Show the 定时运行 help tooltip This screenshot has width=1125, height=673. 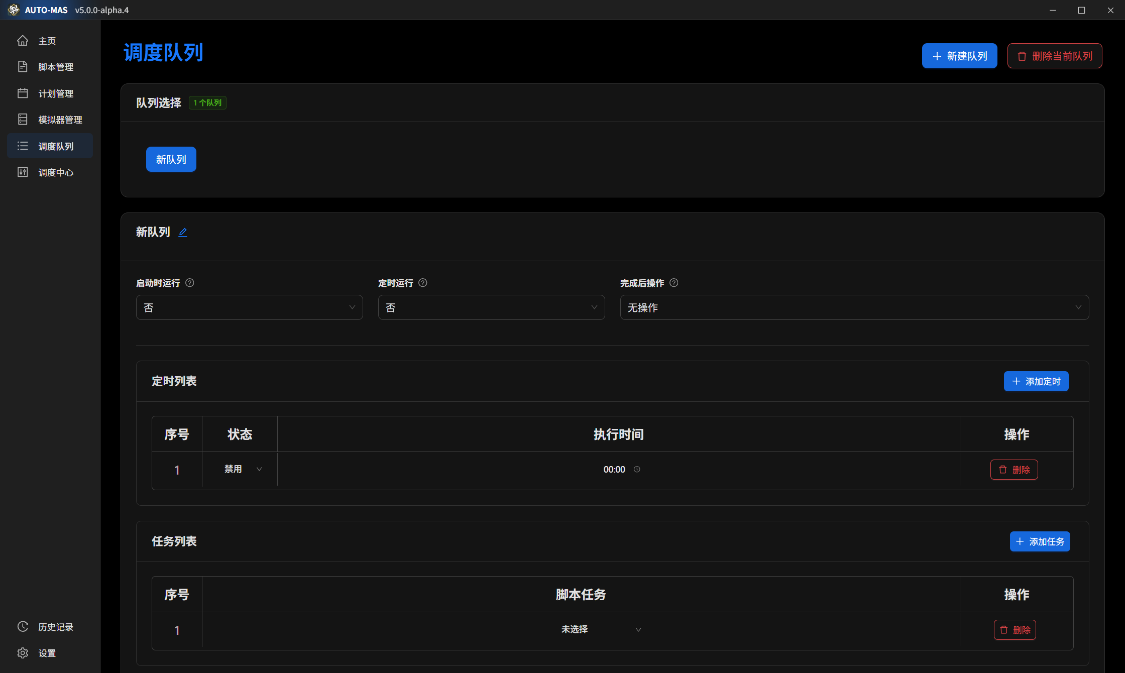422,283
